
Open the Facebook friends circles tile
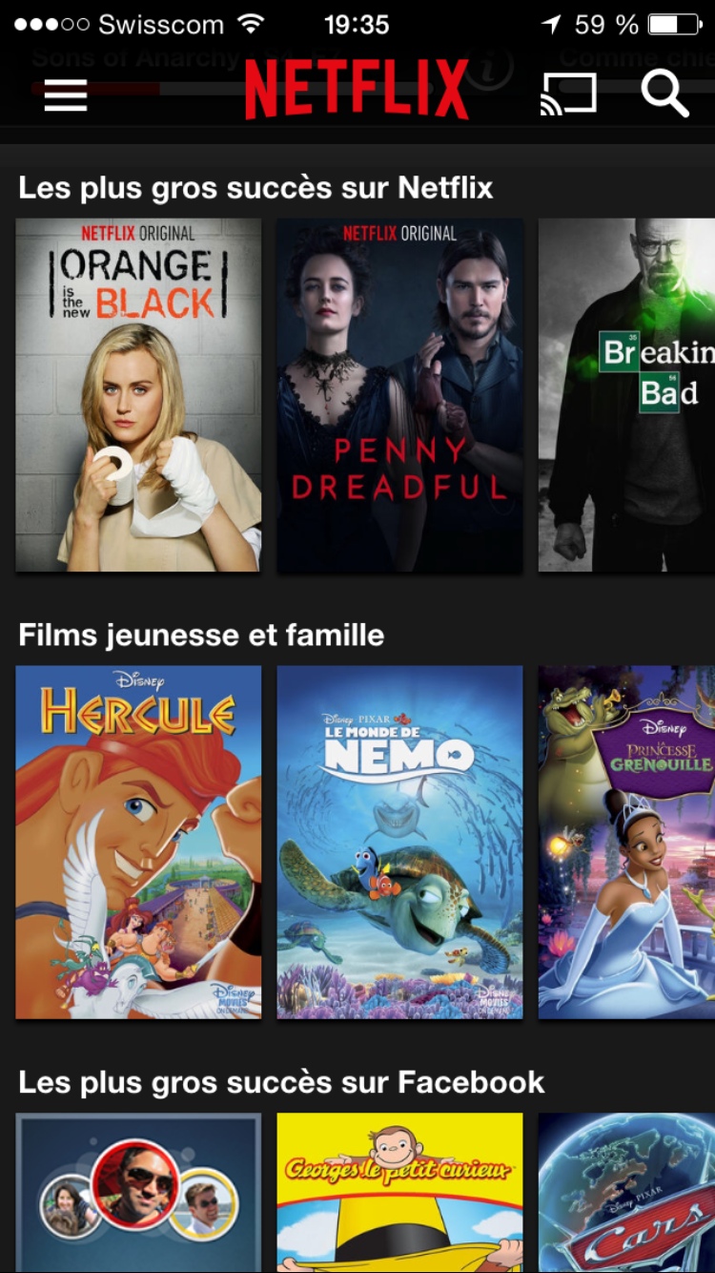coord(138,1193)
